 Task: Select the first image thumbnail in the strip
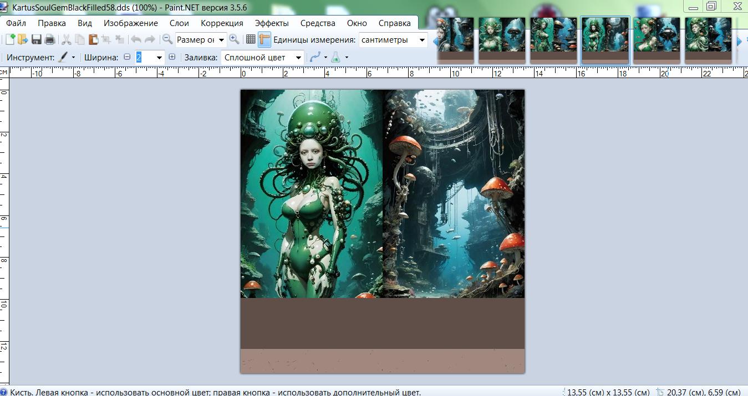[x=455, y=39]
